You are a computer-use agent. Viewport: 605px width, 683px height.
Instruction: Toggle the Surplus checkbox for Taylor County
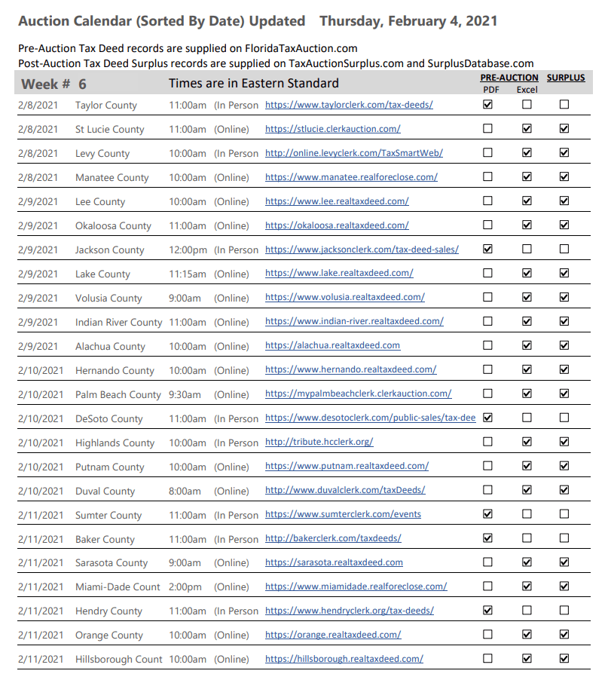pyautogui.click(x=564, y=105)
